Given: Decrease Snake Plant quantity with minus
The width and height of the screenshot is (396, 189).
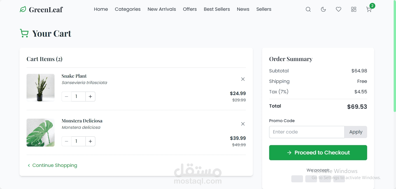Looking at the screenshot, I should 66,97.
